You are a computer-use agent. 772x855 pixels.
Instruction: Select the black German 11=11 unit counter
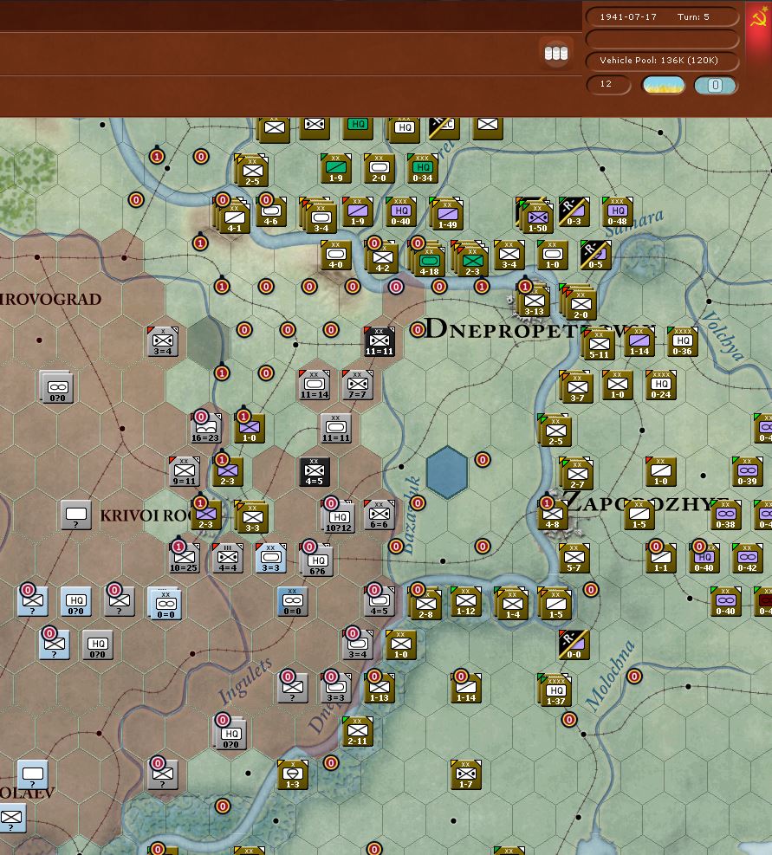pos(380,342)
